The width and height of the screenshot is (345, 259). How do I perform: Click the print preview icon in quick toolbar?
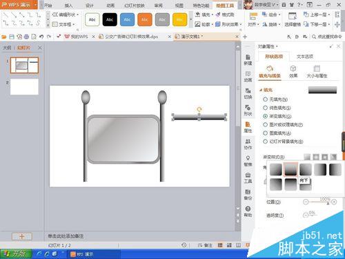tap(34, 37)
